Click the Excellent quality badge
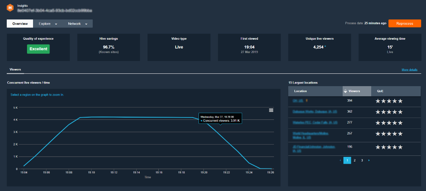The height and width of the screenshot is (191, 426). [38, 49]
